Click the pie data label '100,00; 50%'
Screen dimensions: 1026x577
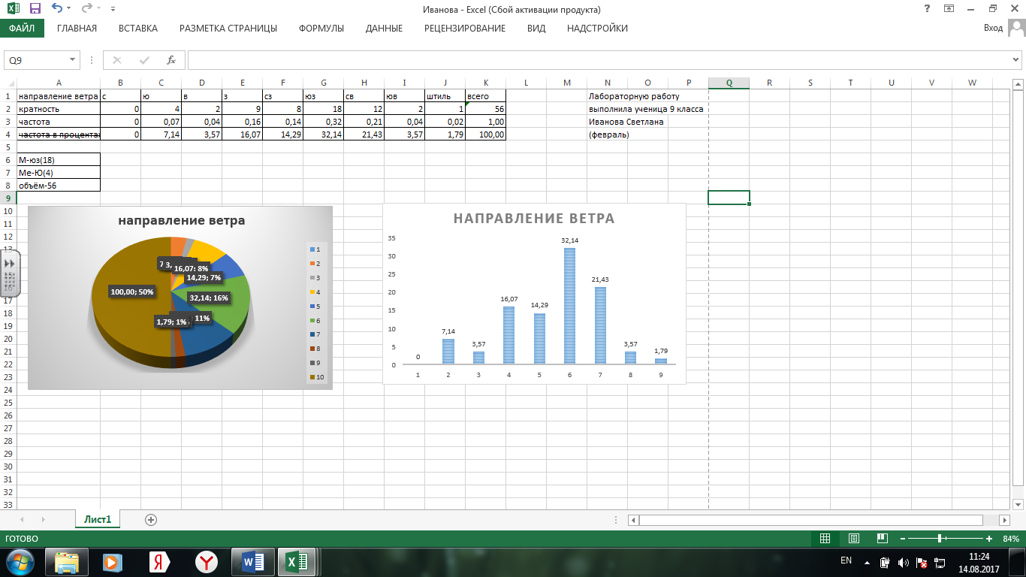132,292
